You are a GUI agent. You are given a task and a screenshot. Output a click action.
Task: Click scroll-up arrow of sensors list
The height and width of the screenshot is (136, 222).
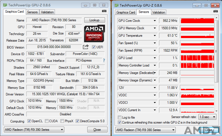click(x=216, y=18)
